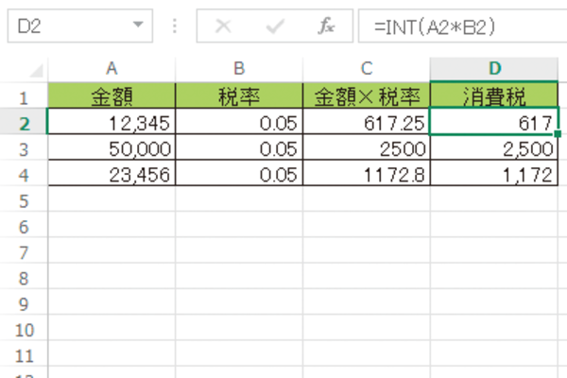
Task: Select column D header
Action: (x=494, y=68)
